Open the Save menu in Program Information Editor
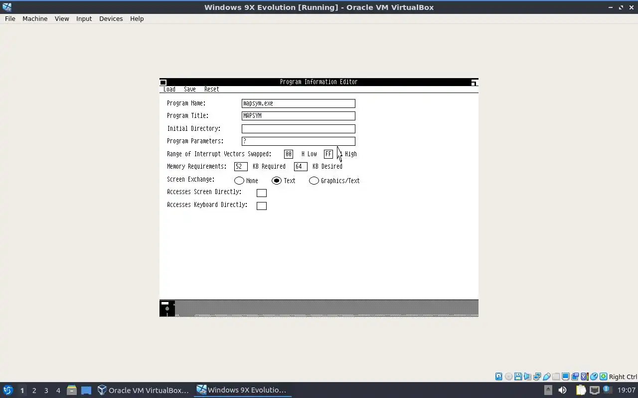The height and width of the screenshot is (398, 638). pos(190,90)
